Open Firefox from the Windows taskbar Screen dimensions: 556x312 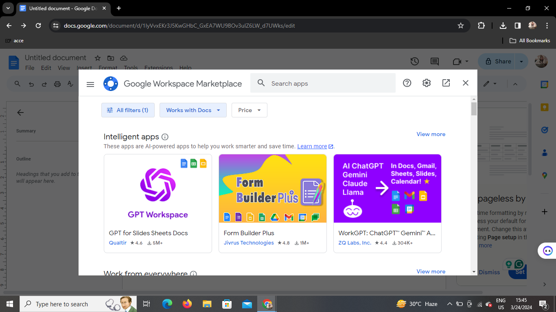(x=187, y=304)
